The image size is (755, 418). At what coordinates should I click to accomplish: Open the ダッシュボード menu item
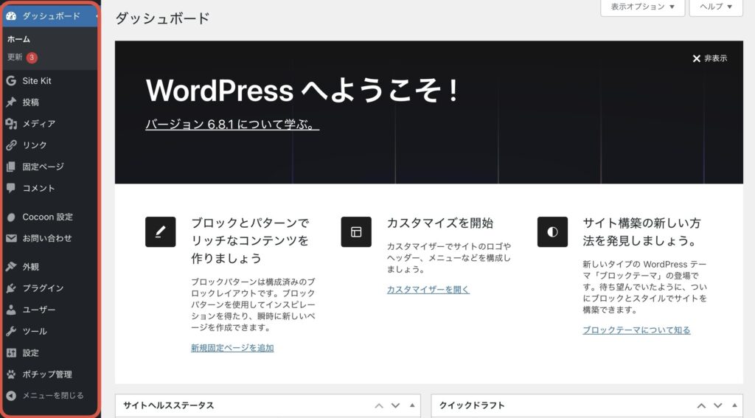click(50, 16)
